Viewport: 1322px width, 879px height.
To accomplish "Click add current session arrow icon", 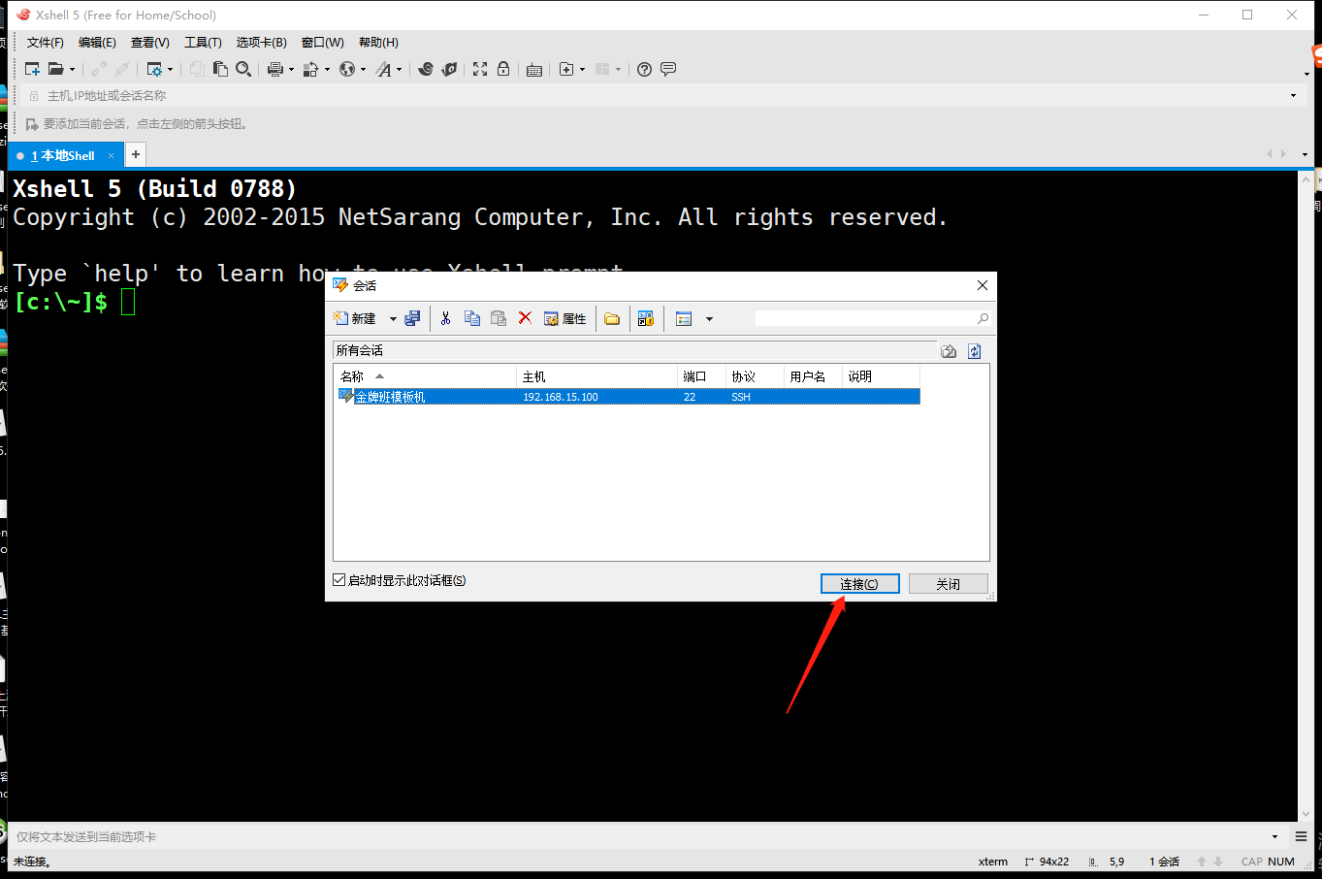I will point(32,124).
